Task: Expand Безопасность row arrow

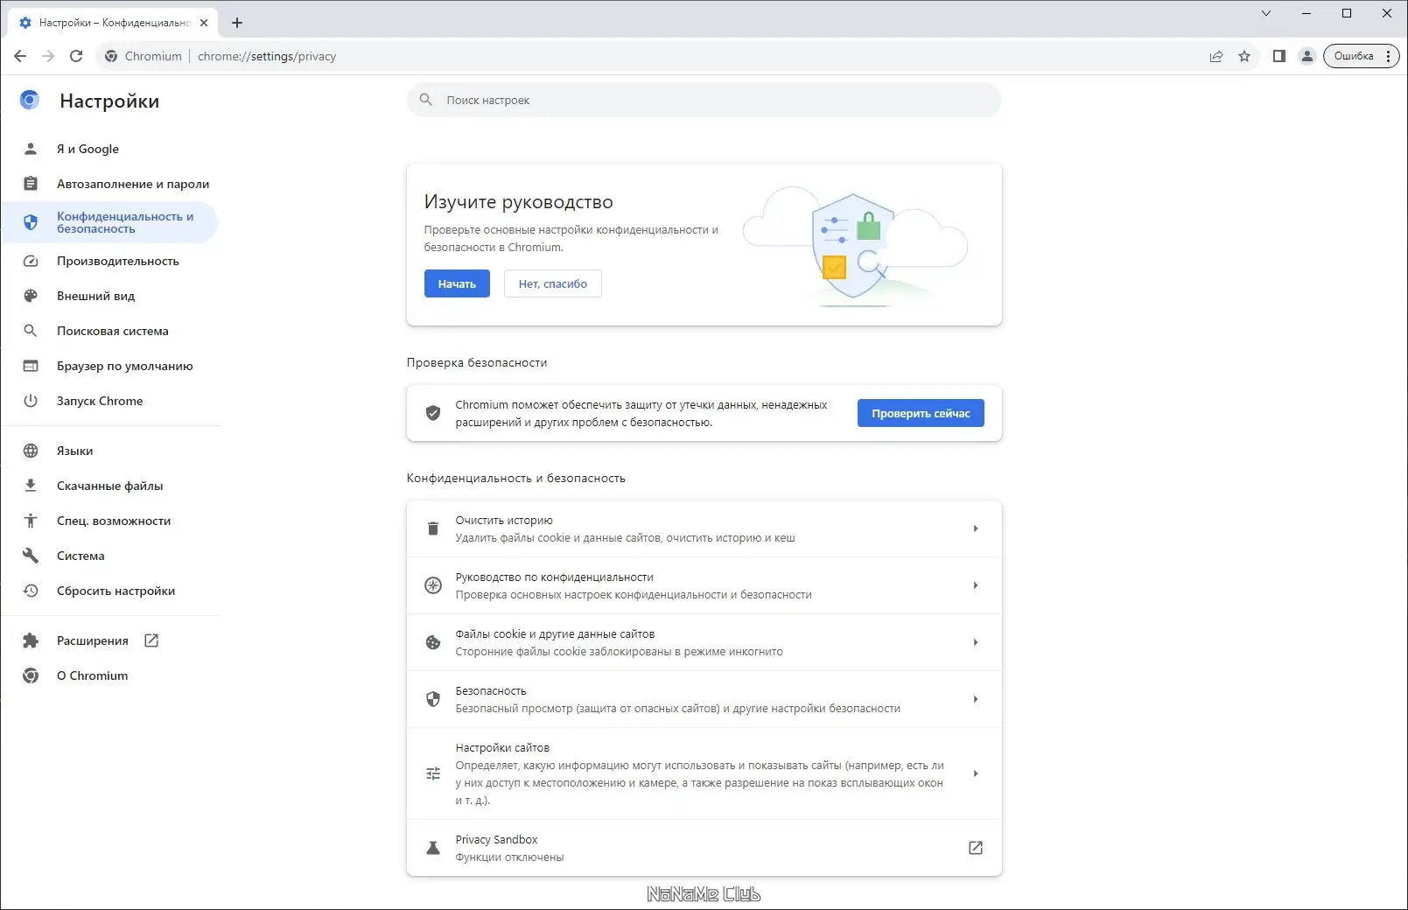Action: tap(976, 699)
